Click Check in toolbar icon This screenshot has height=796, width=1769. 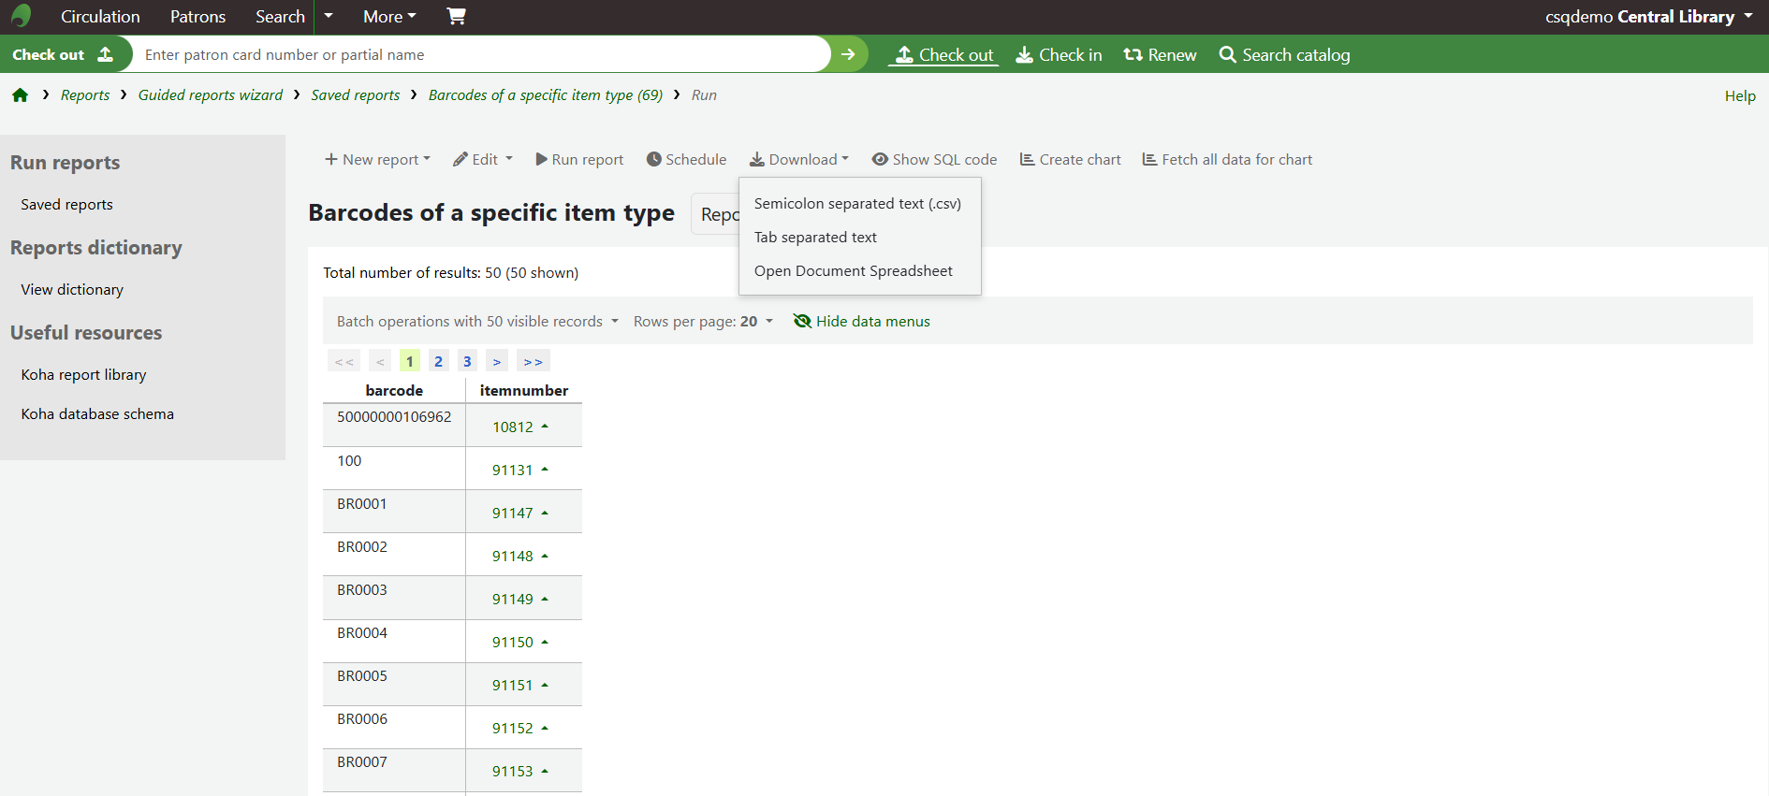coord(1059,55)
